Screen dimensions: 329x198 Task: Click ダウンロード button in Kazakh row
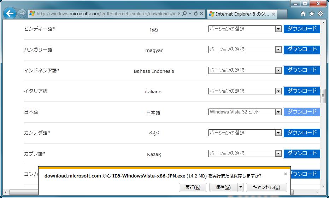coord(302,153)
